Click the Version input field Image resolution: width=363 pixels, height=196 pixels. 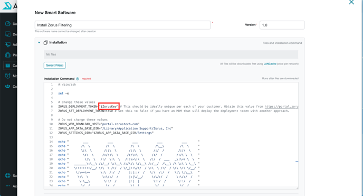(x=282, y=25)
